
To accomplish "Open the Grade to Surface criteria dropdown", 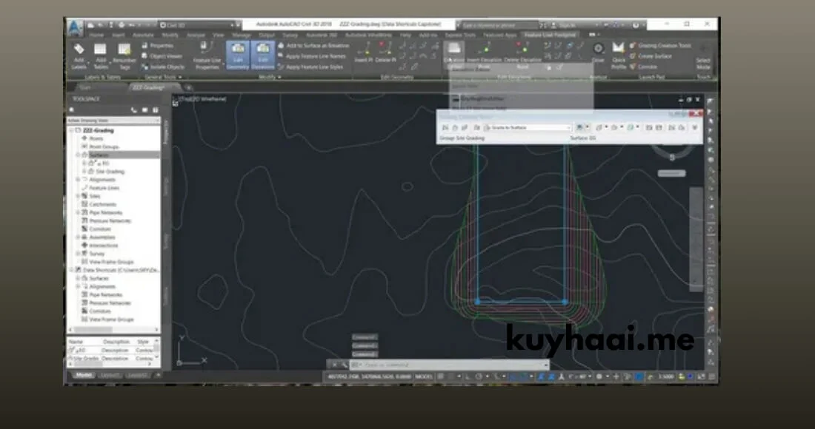I will coord(527,128).
